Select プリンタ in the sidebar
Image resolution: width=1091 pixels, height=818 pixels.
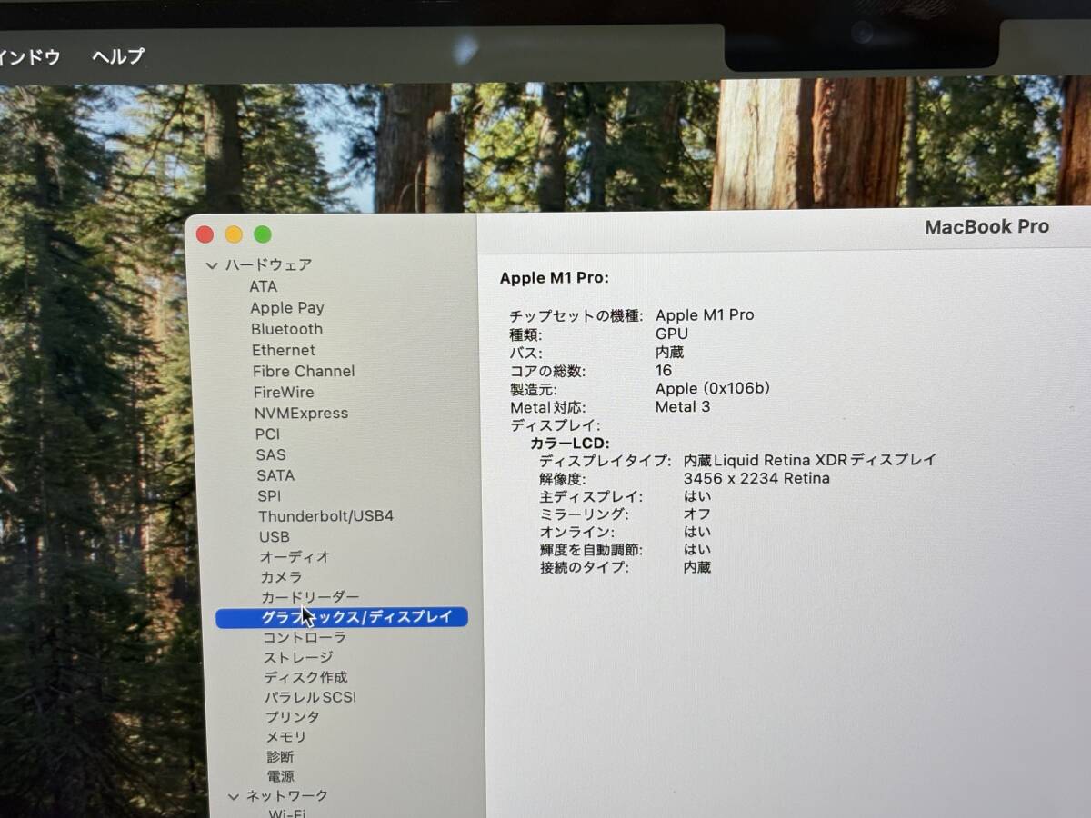coord(292,718)
